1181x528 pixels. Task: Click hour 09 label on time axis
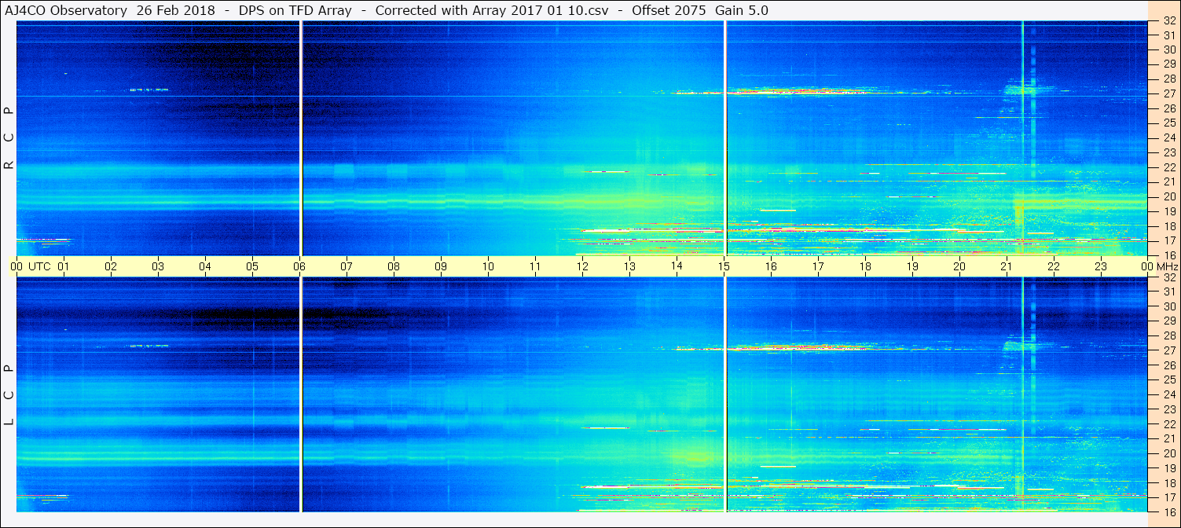point(441,266)
